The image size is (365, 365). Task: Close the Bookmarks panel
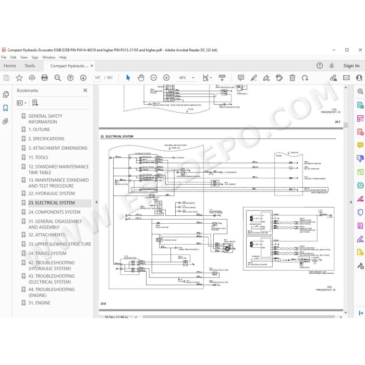click(x=85, y=90)
